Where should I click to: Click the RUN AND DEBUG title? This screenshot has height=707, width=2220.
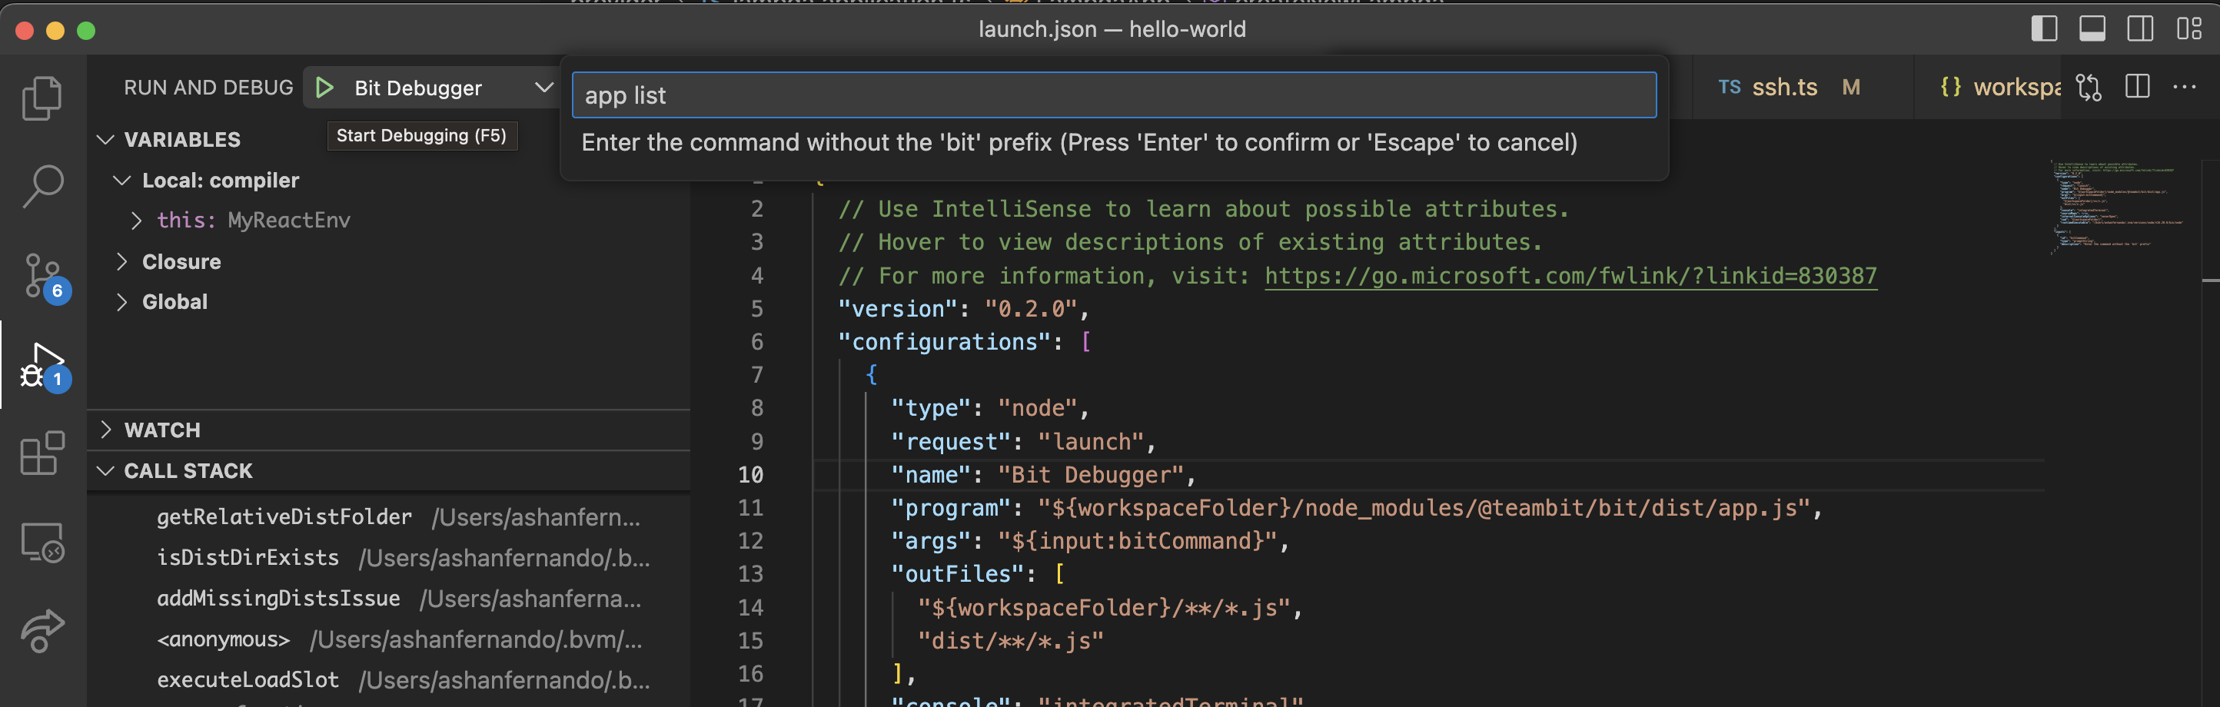click(x=208, y=88)
